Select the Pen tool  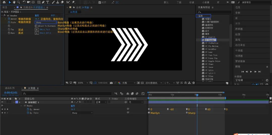coord(43,2)
